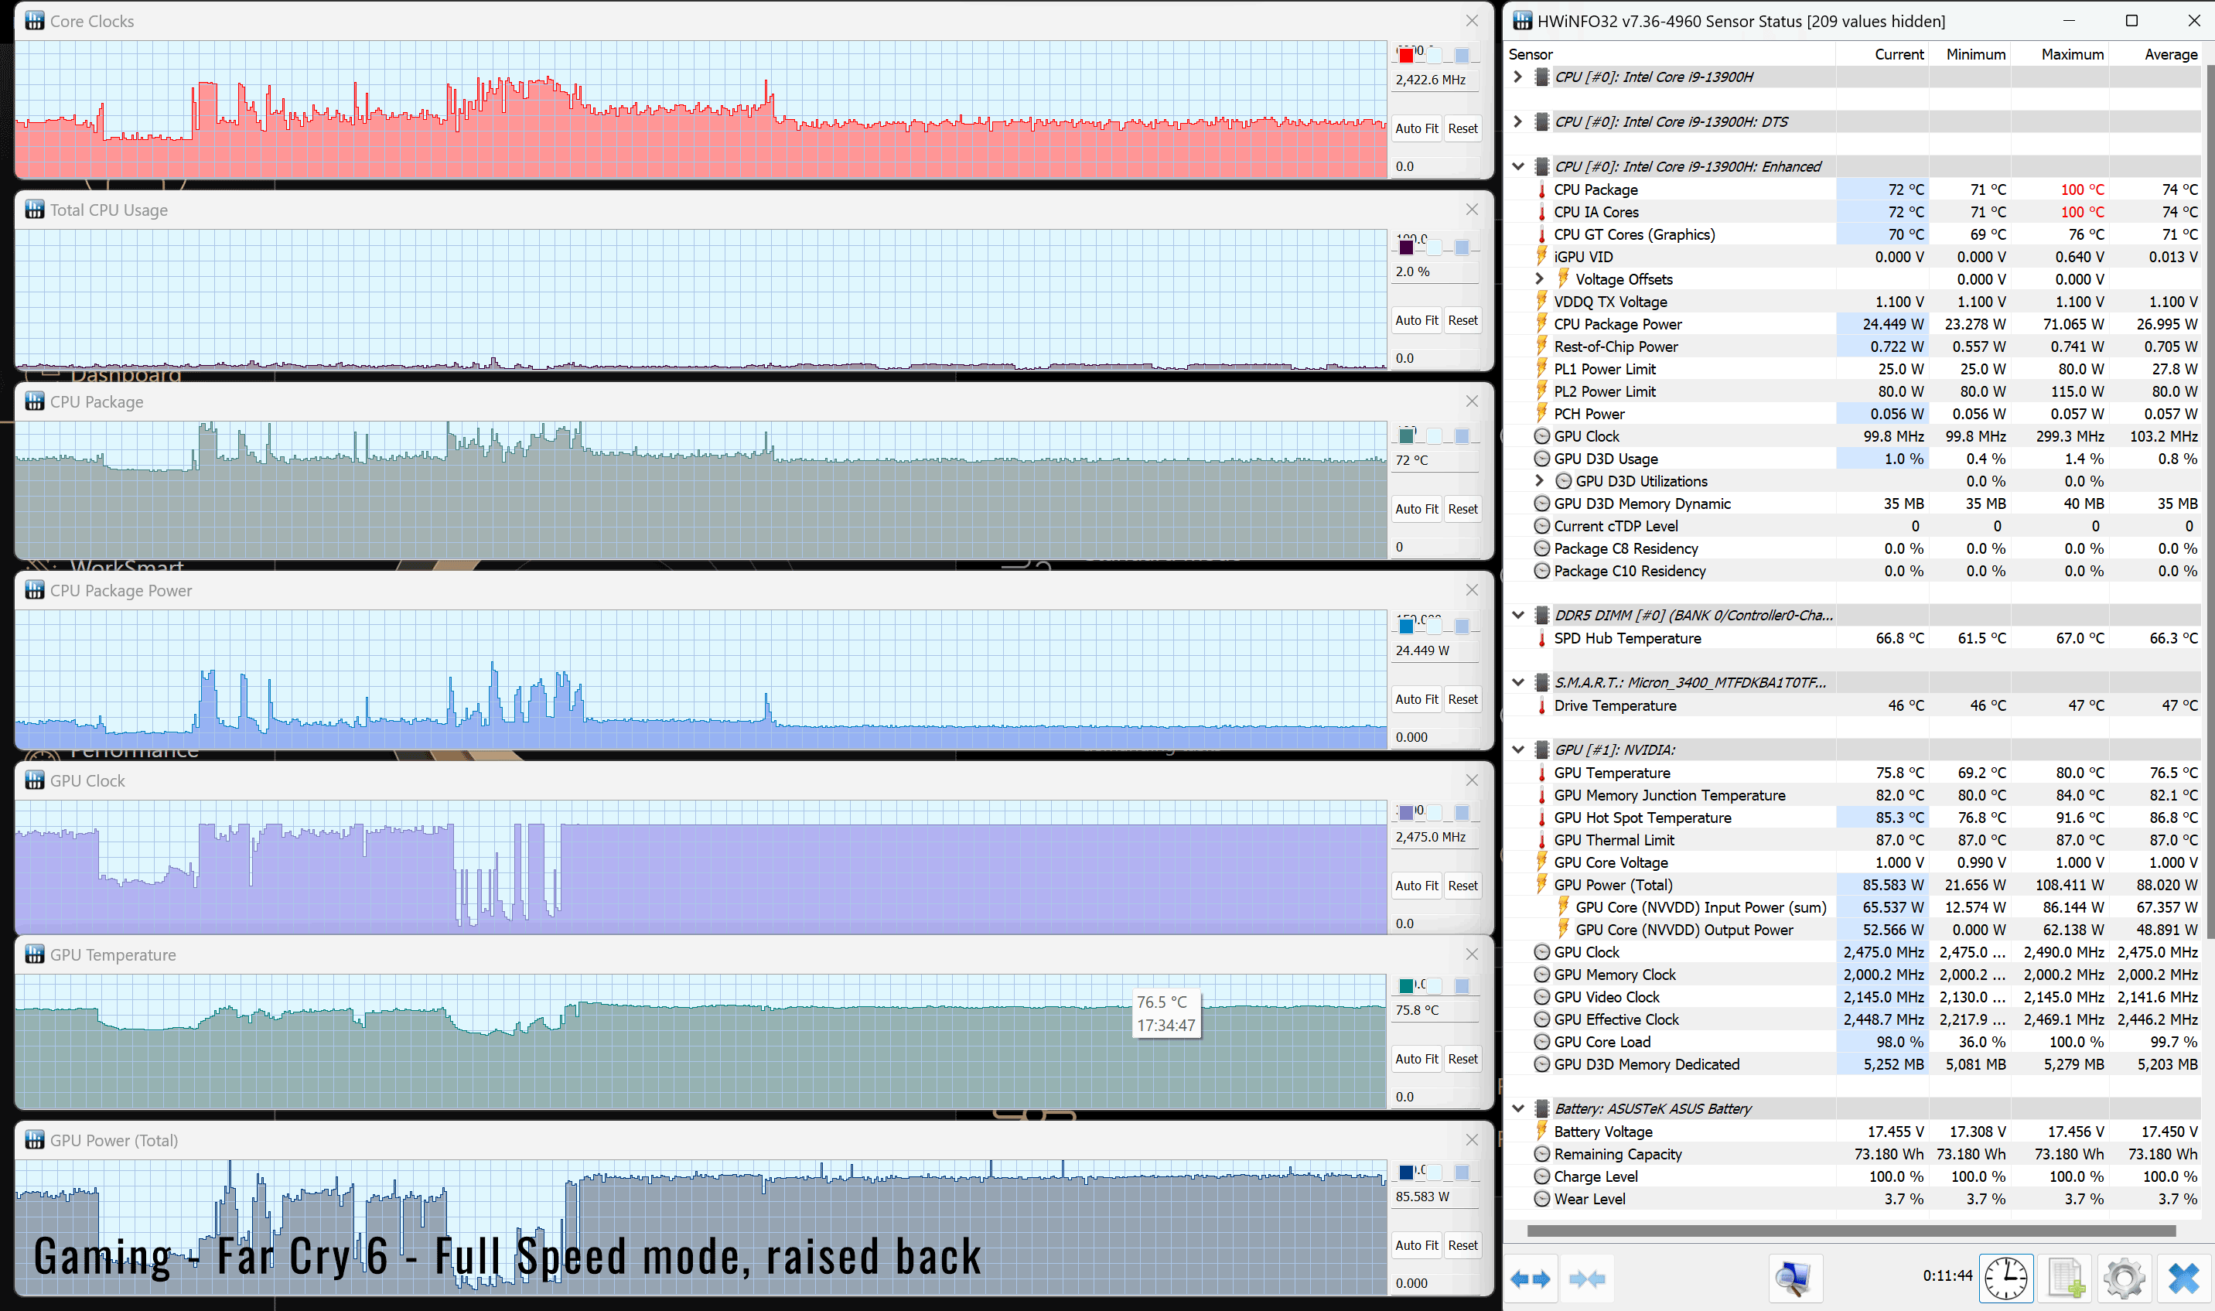Click the expand columns double-arrow icon
Screen dimensions: 2215x1311
click(1530, 1279)
